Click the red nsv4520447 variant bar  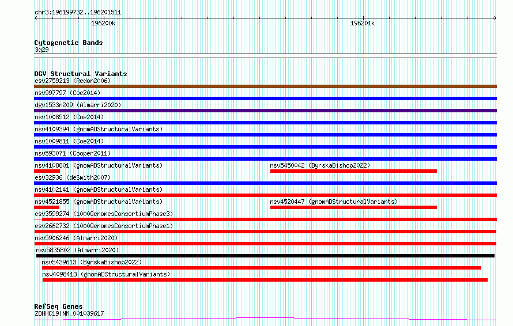pos(353,207)
